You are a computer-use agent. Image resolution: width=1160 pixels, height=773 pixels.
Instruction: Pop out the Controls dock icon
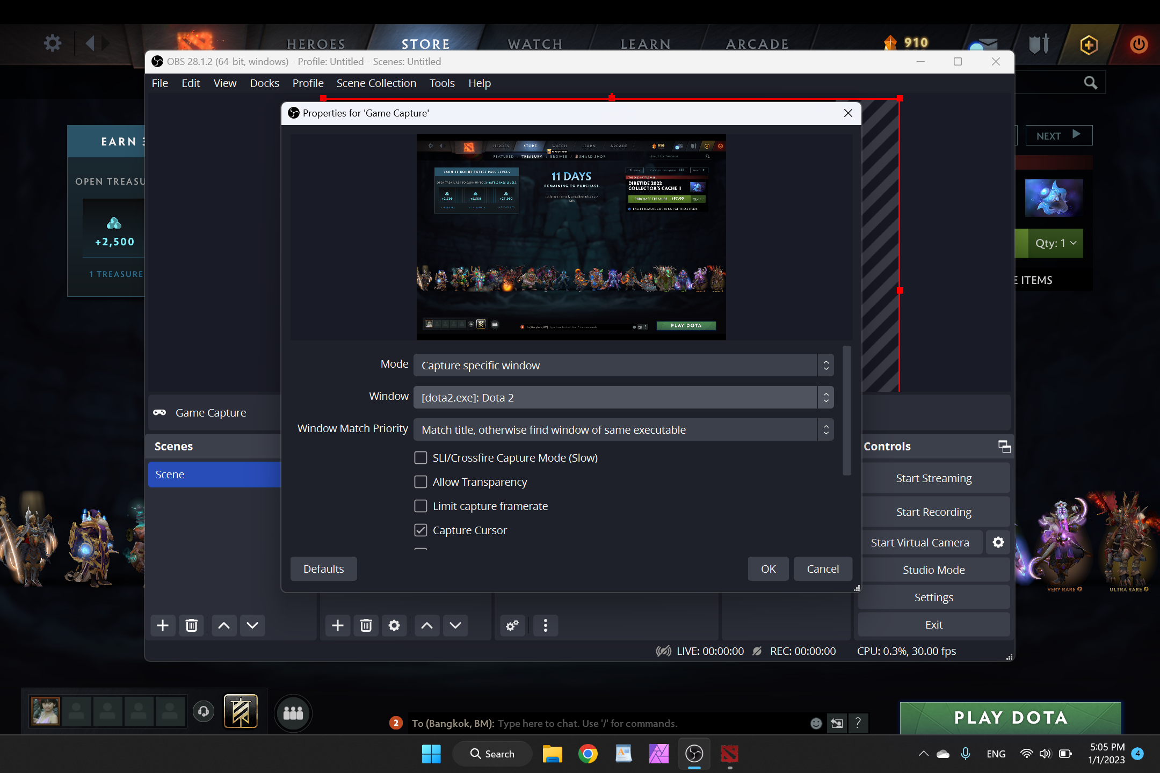[x=1004, y=446]
